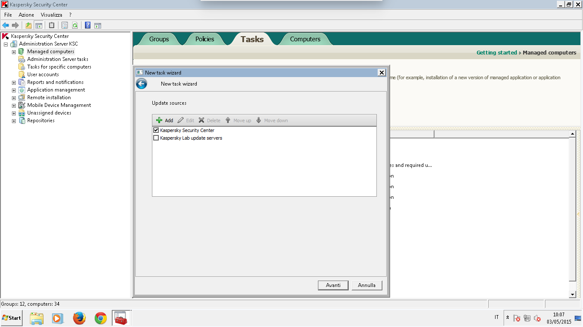This screenshot has height=327, width=583.
Task: Click the Annulla button
Action: 367,285
